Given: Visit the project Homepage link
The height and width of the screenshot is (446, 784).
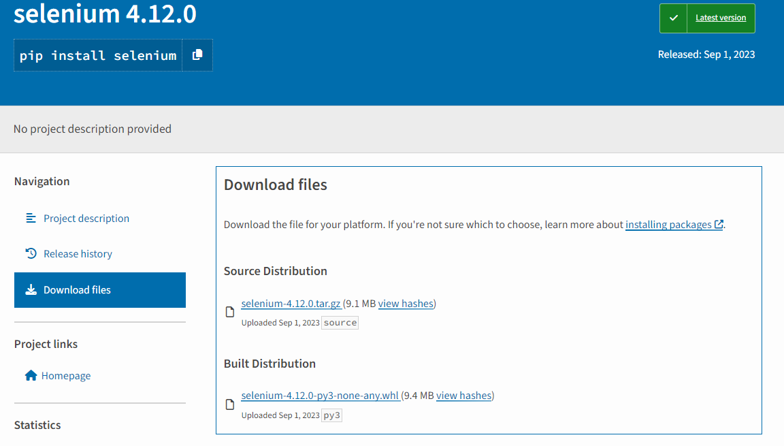Looking at the screenshot, I should tap(66, 375).
